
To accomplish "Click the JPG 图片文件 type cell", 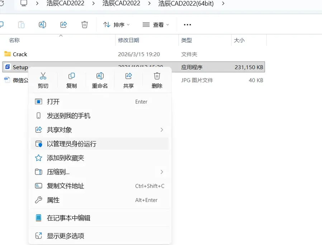I will click(x=197, y=80).
